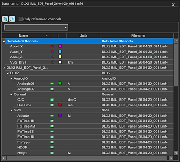Image resolution: width=180 pixels, height=162 pixels.
Task: Click the vertical scrollbar down arrow
Action: pyautogui.click(x=176, y=153)
